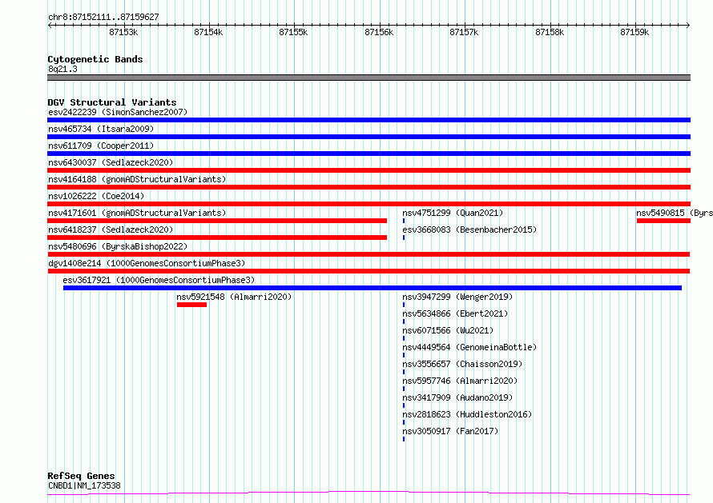Screen dimensions: 713x503
Task: Click the red bar of nsv6430037
Action: pos(369,170)
